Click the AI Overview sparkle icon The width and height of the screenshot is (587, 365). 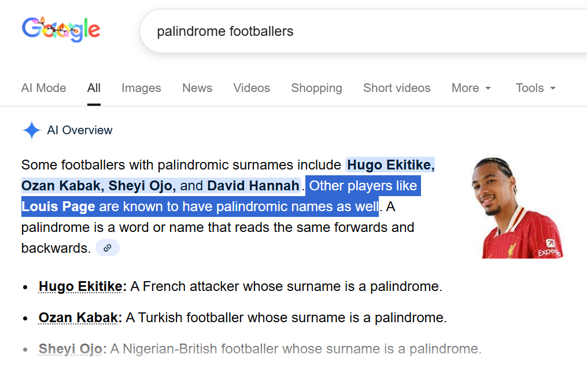coord(31,131)
